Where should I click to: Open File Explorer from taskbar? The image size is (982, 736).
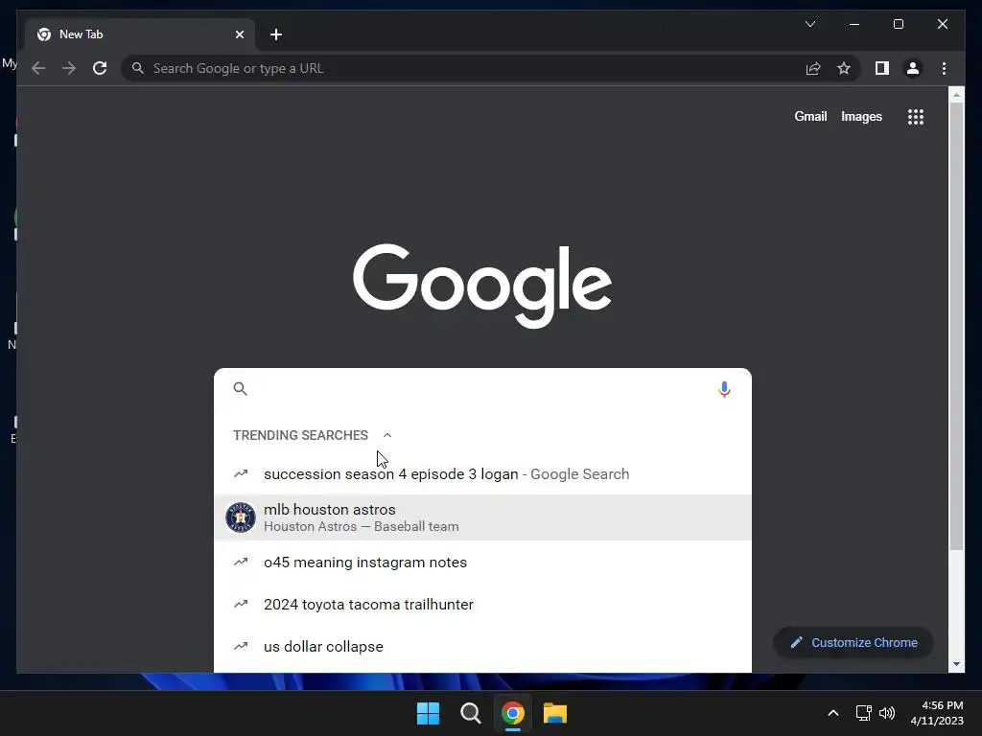[555, 713]
